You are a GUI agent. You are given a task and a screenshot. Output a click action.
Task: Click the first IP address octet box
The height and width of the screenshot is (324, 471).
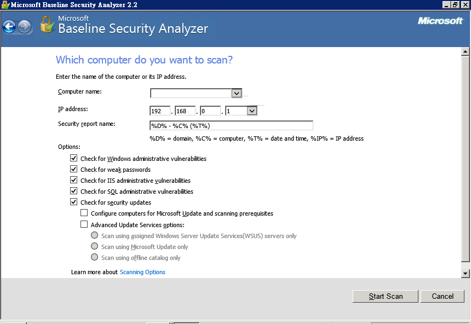(x=159, y=111)
